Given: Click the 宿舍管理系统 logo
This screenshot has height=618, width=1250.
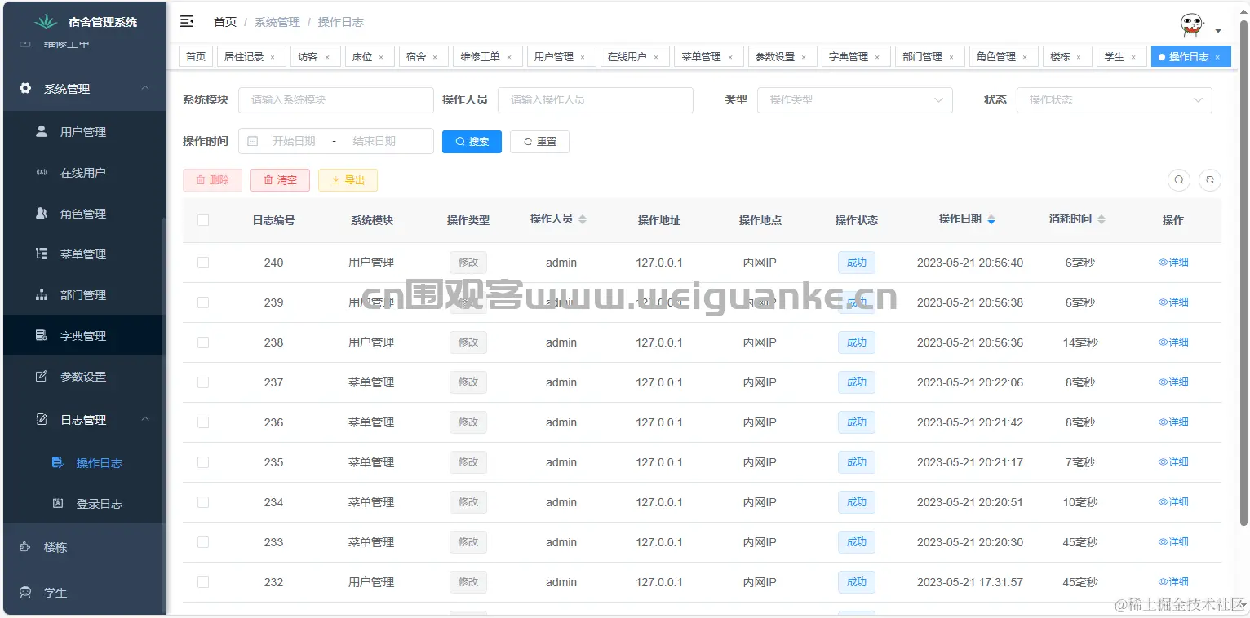Looking at the screenshot, I should (85, 22).
